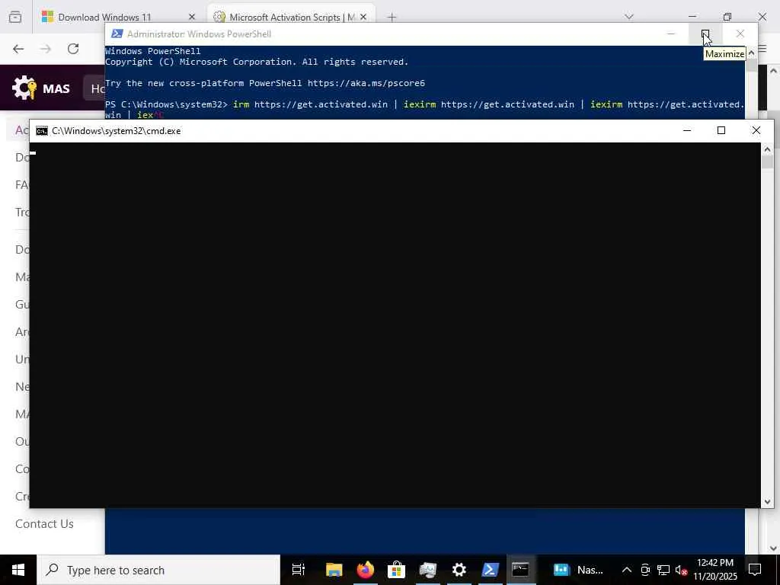Screen dimensions: 780x585
Task: Close the cmd.exe window
Action: click(x=756, y=130)
